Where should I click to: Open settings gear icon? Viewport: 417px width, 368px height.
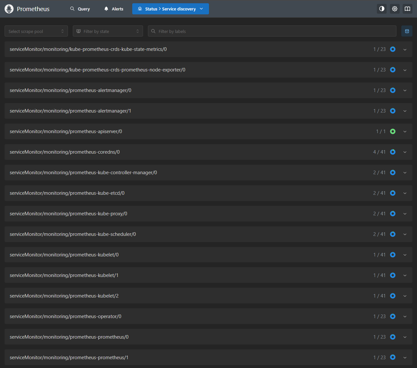pyautogui.click(x=395, y=9)
